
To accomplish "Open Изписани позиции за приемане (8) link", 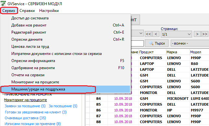I will tap(33, 124).
